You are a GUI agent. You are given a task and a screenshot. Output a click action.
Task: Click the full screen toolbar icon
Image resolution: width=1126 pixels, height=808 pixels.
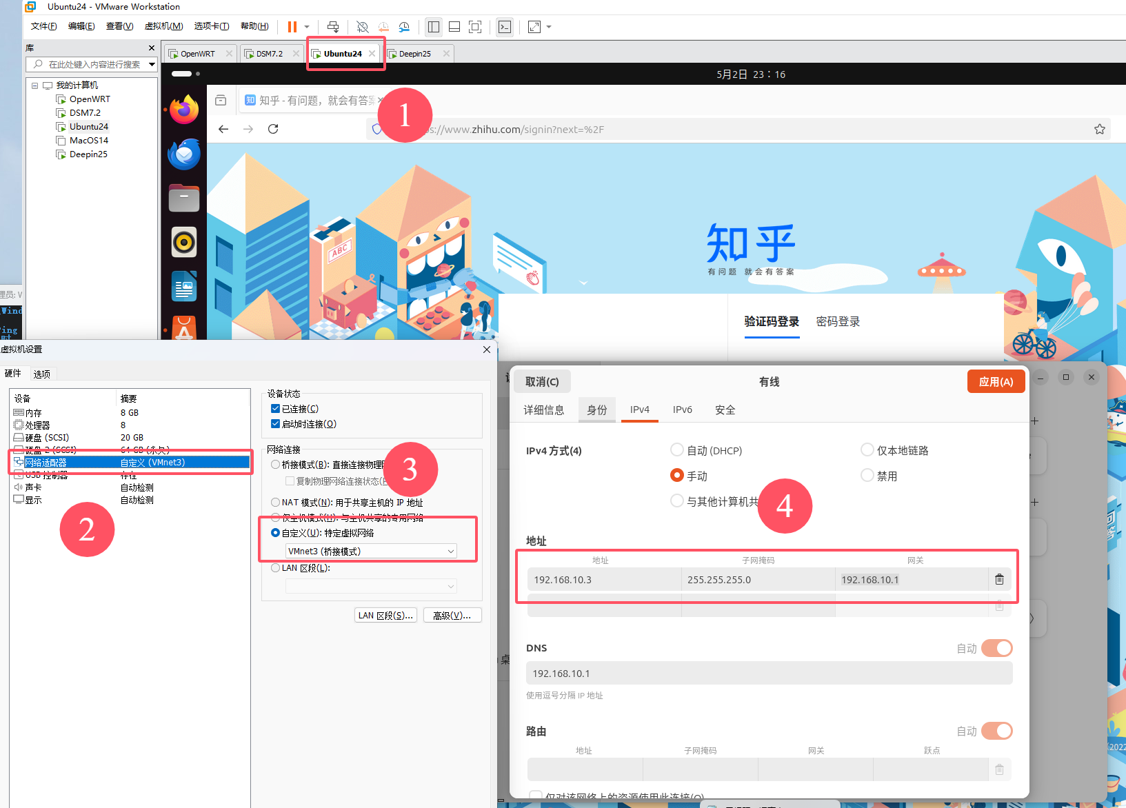tap(475, 27)
